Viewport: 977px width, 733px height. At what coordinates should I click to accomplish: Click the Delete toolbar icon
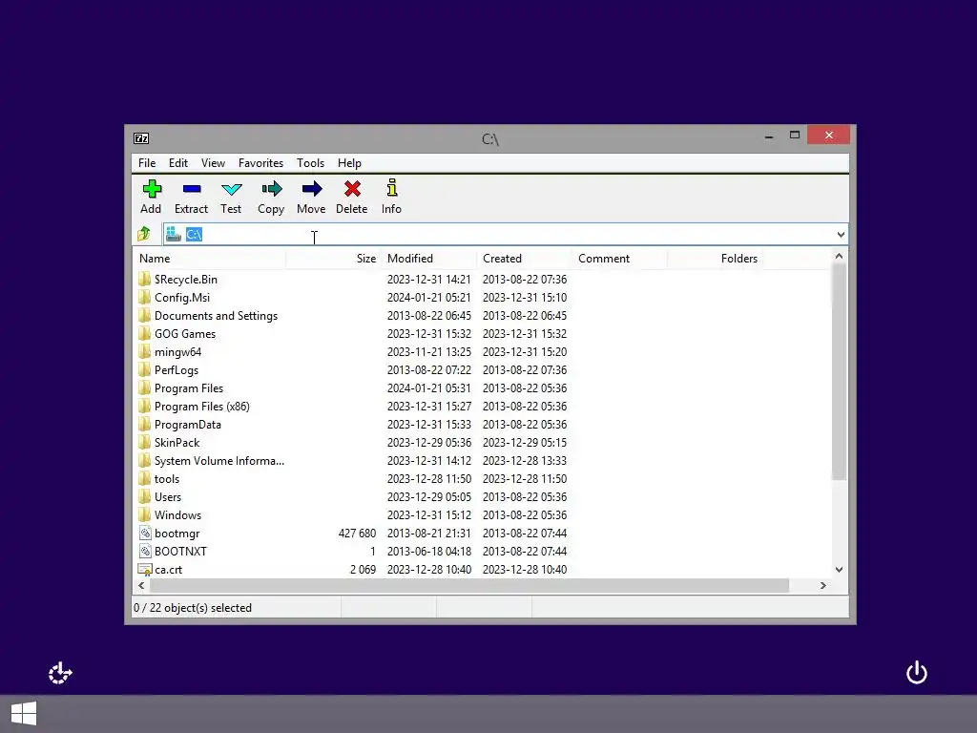352,189
